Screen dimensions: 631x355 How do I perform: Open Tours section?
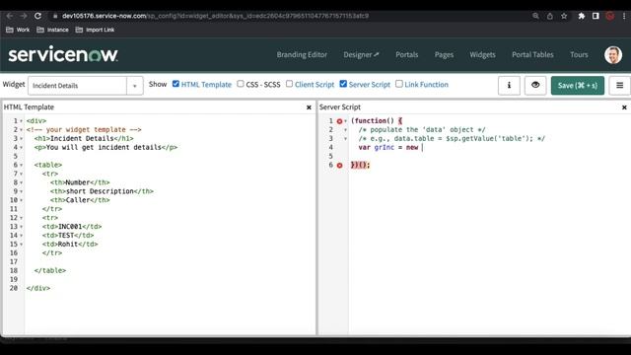[x=579, y=55]
